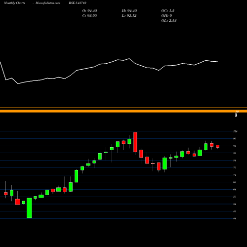Viewport: 247px width, 247px height.
Task: Click the '59' price axis label
Action: (x=235, y=197)
